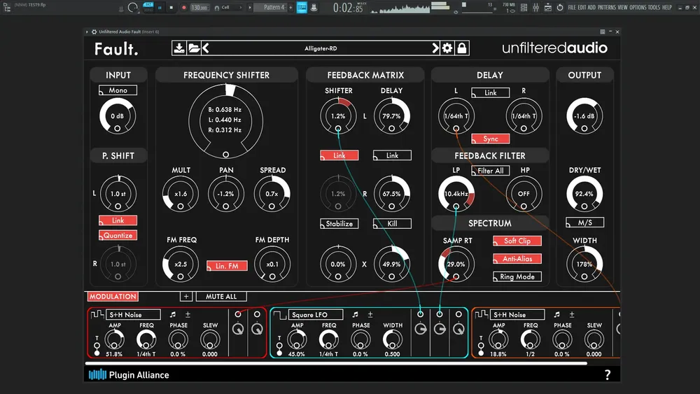Viewport: 700px width, 394px height.
Task: Open the help question mark
Action: [608, 375]
